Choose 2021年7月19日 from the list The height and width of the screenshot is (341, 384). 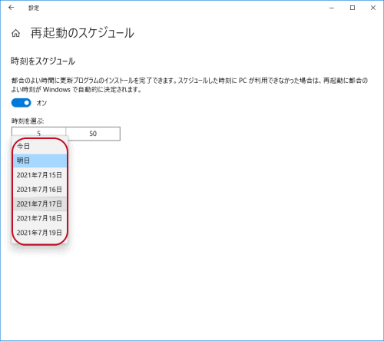pyautogui.click(x=40, y=233)
